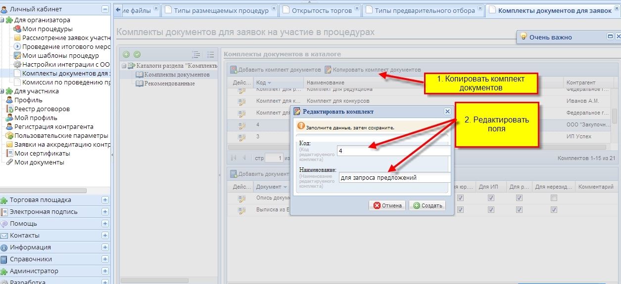The image size is (621, 284).
Task: Open the Код column sort dropdown arrow
Action: [x=270, y=83]
